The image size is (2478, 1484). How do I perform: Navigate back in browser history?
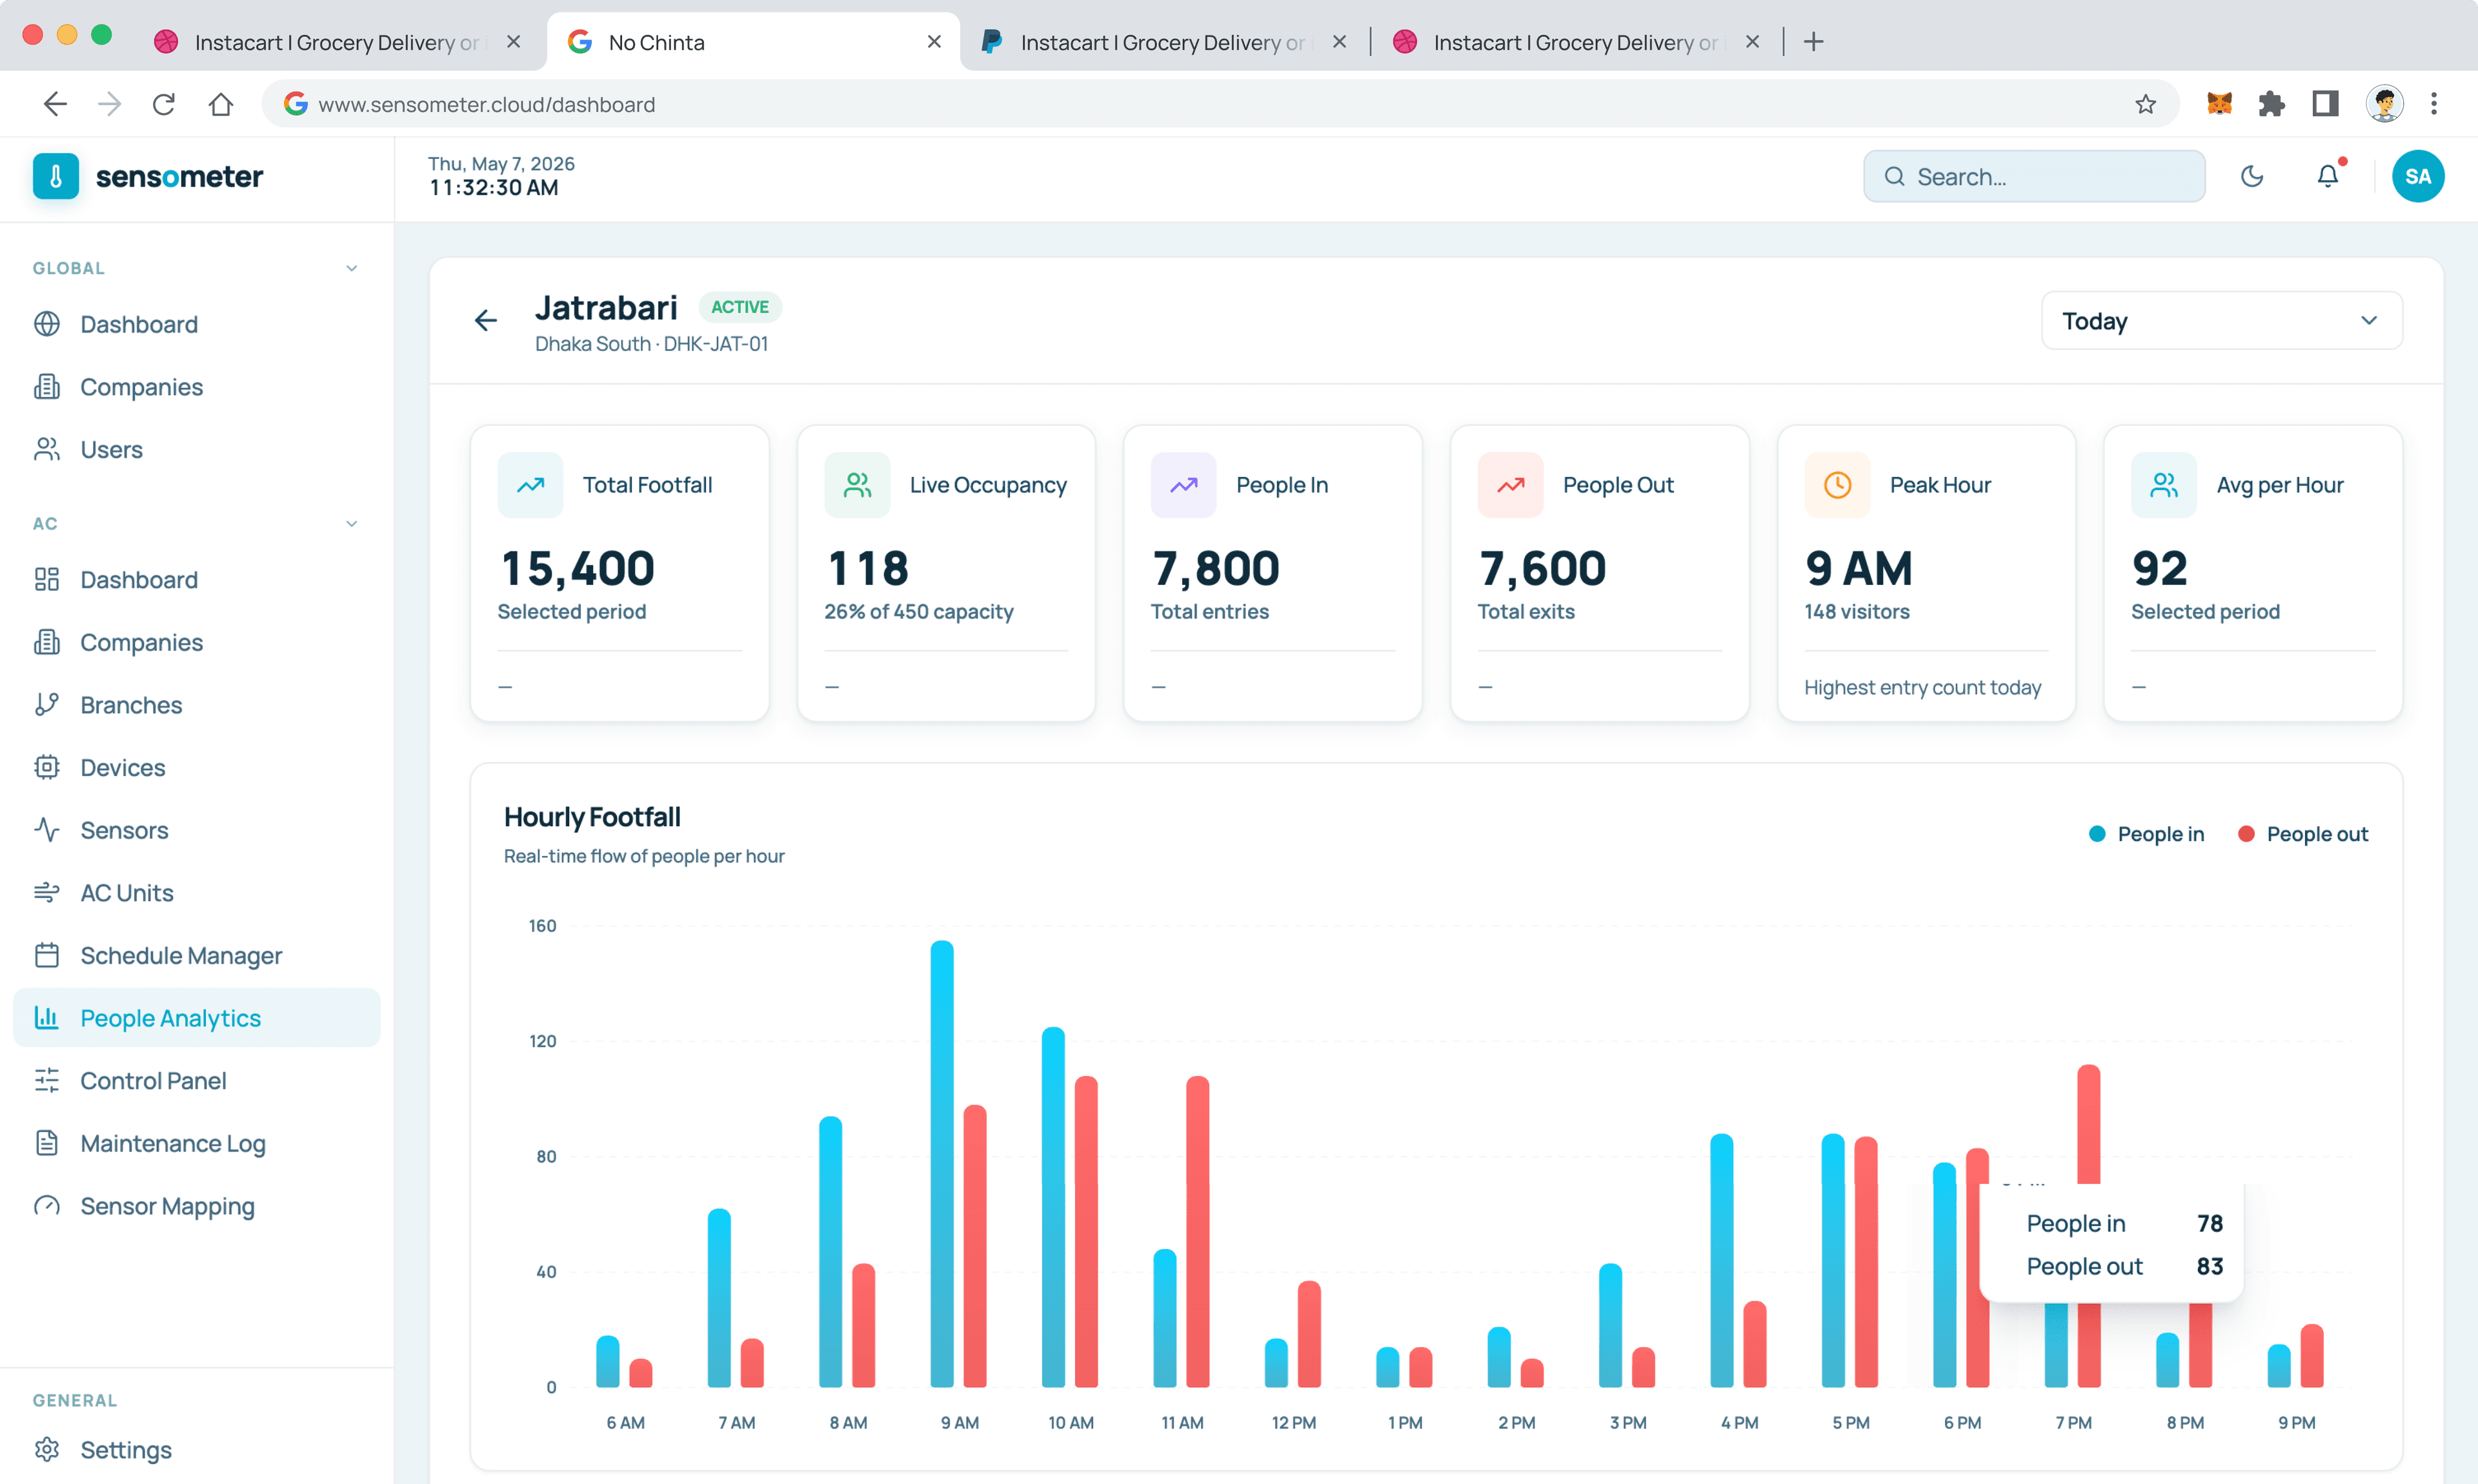(55, 104)
